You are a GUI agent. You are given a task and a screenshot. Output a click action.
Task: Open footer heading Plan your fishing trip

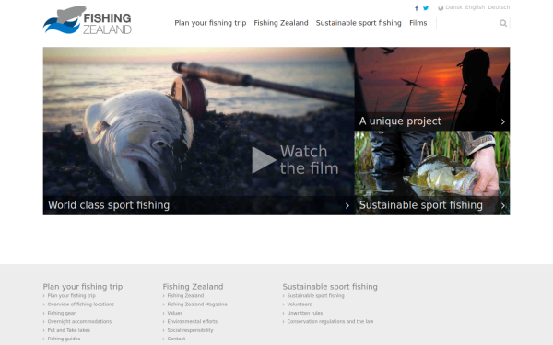(83, 286)
